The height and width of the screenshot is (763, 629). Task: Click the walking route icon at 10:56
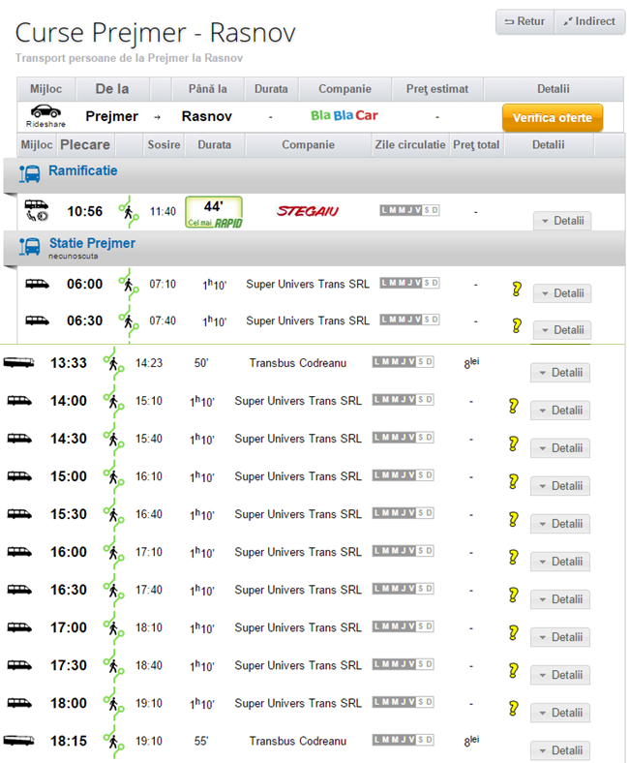tap(128, 211)
